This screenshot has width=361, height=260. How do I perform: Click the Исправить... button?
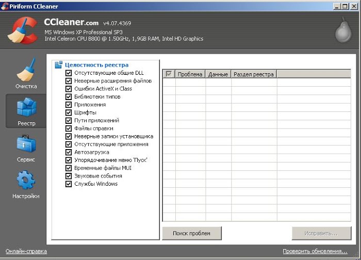click(x=321, y=233)
